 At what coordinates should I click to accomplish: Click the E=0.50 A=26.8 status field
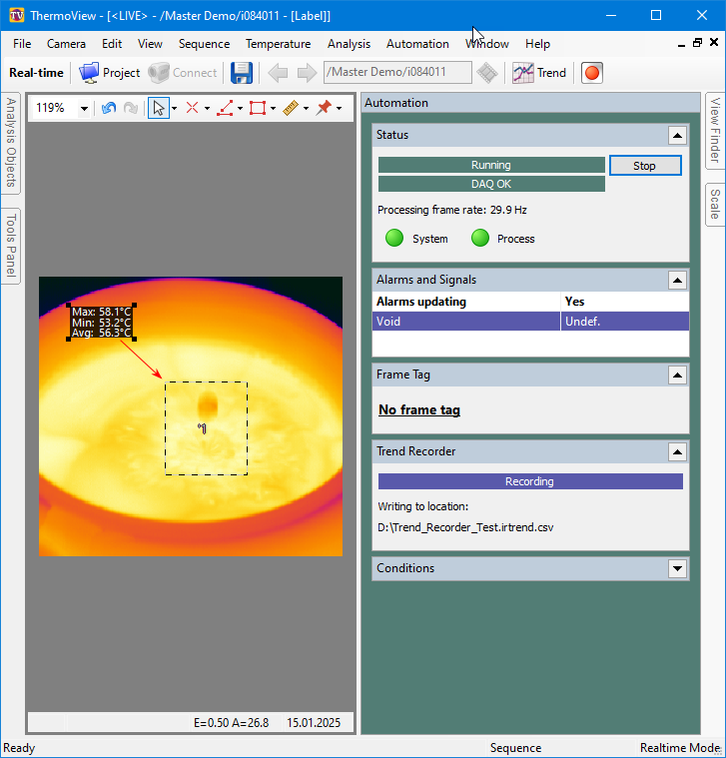[232, 723]
